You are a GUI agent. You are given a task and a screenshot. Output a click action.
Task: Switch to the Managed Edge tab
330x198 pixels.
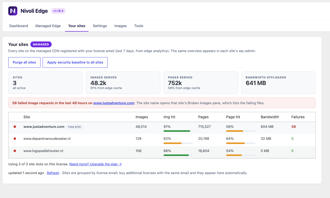point(48,26)
